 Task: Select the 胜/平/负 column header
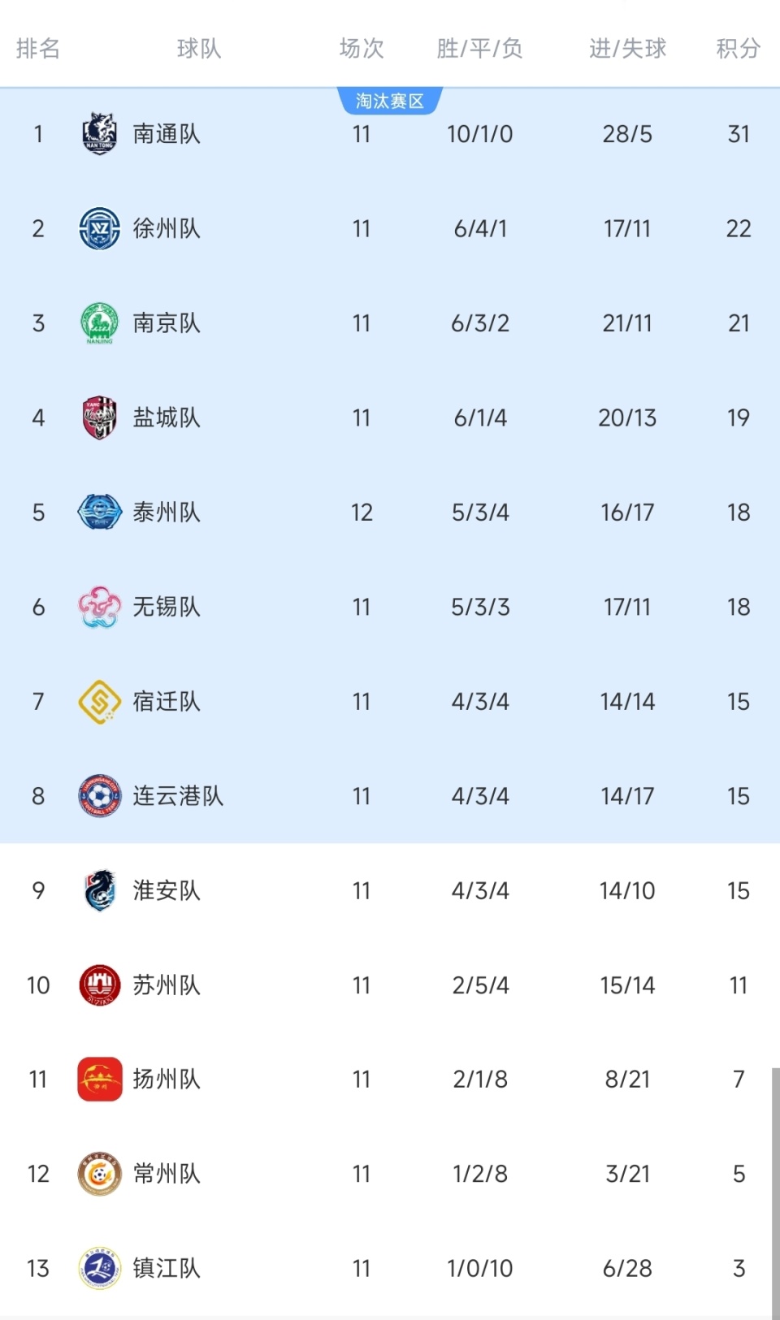(x=479, y=49)
